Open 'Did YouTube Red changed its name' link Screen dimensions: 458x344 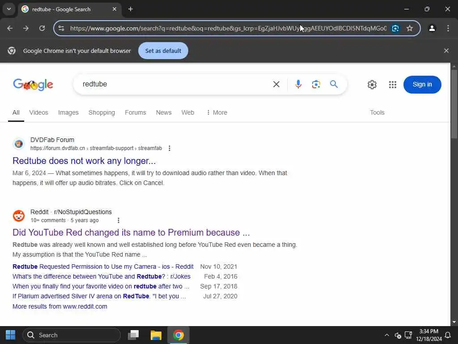[131, 232]
